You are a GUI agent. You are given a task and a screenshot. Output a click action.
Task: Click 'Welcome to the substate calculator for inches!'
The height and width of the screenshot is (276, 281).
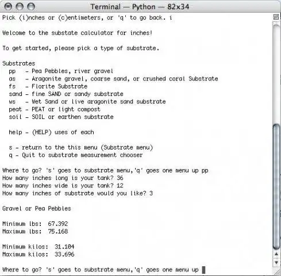(78, 33)
